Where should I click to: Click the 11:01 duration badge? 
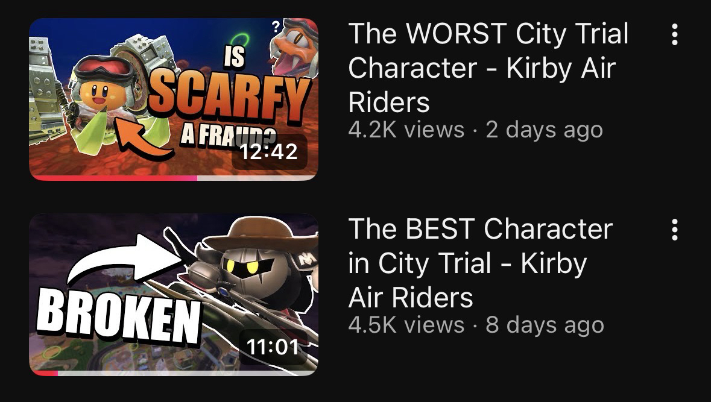(273, 347)
